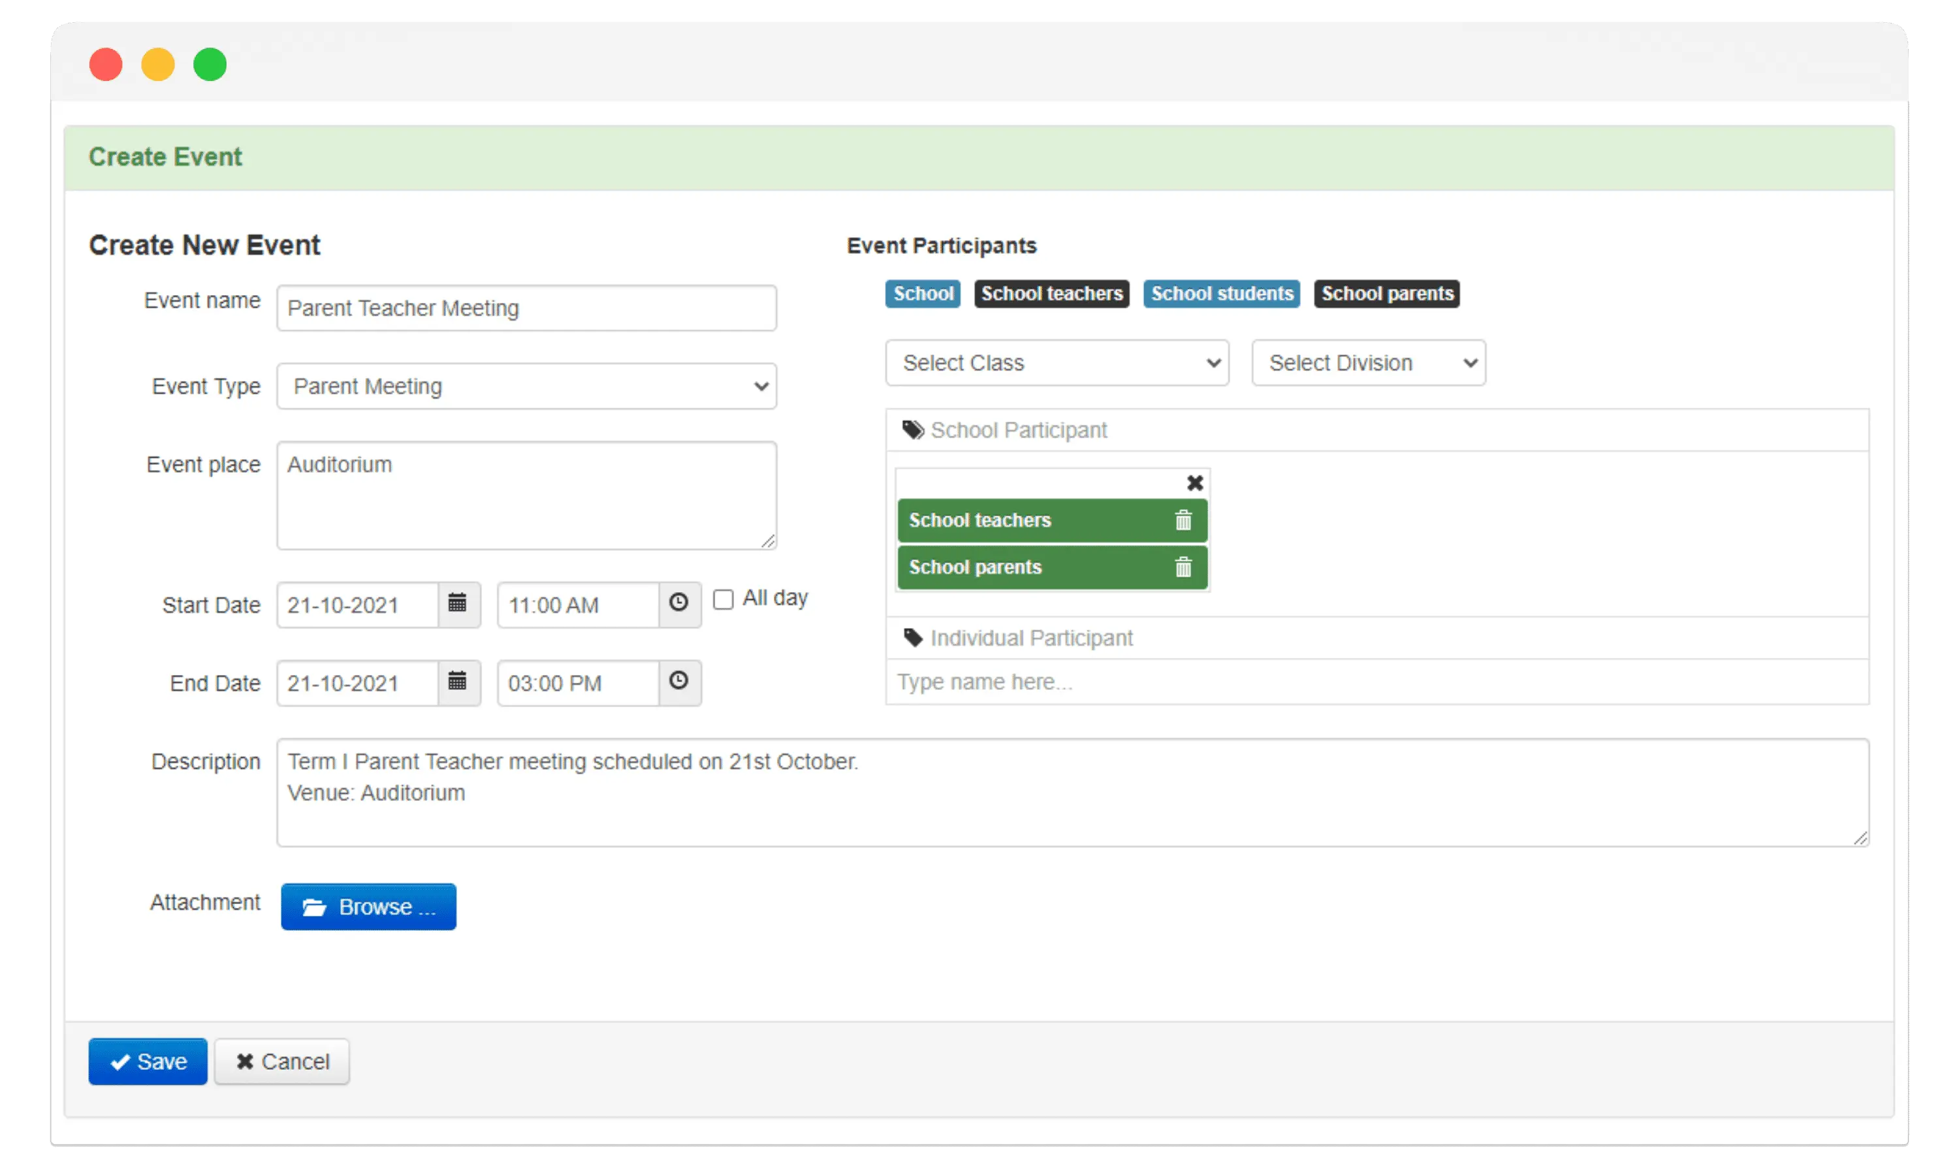Remove the school participant group with X
Screen dimensions: 1959x1175
pyautogui.click(x=1194, y=482)
